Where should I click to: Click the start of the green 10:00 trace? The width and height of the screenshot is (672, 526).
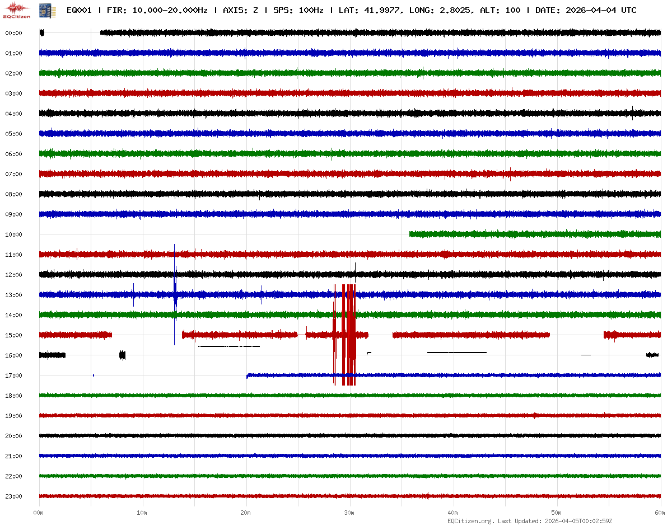pyautogui.click(x=411, y=234)
